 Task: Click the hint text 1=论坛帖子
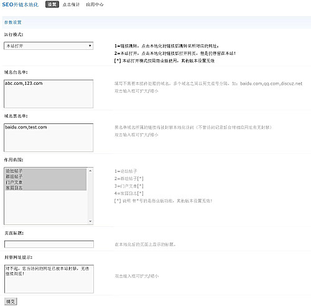pos(126,171)
